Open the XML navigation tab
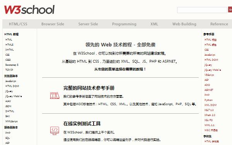 point(154,24)
